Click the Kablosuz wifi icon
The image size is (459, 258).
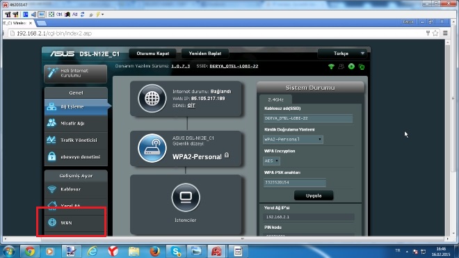(x=52, y=189)
